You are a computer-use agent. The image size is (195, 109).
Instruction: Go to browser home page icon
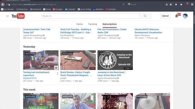pos(181,5)
